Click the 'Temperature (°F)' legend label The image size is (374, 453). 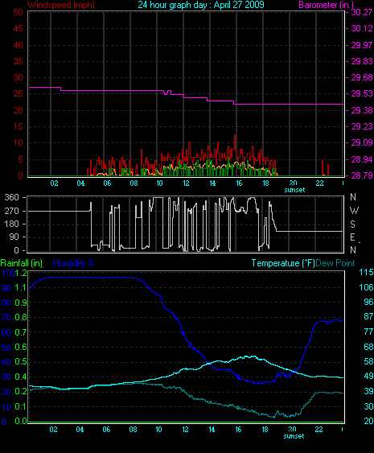[x=283, y=263]
